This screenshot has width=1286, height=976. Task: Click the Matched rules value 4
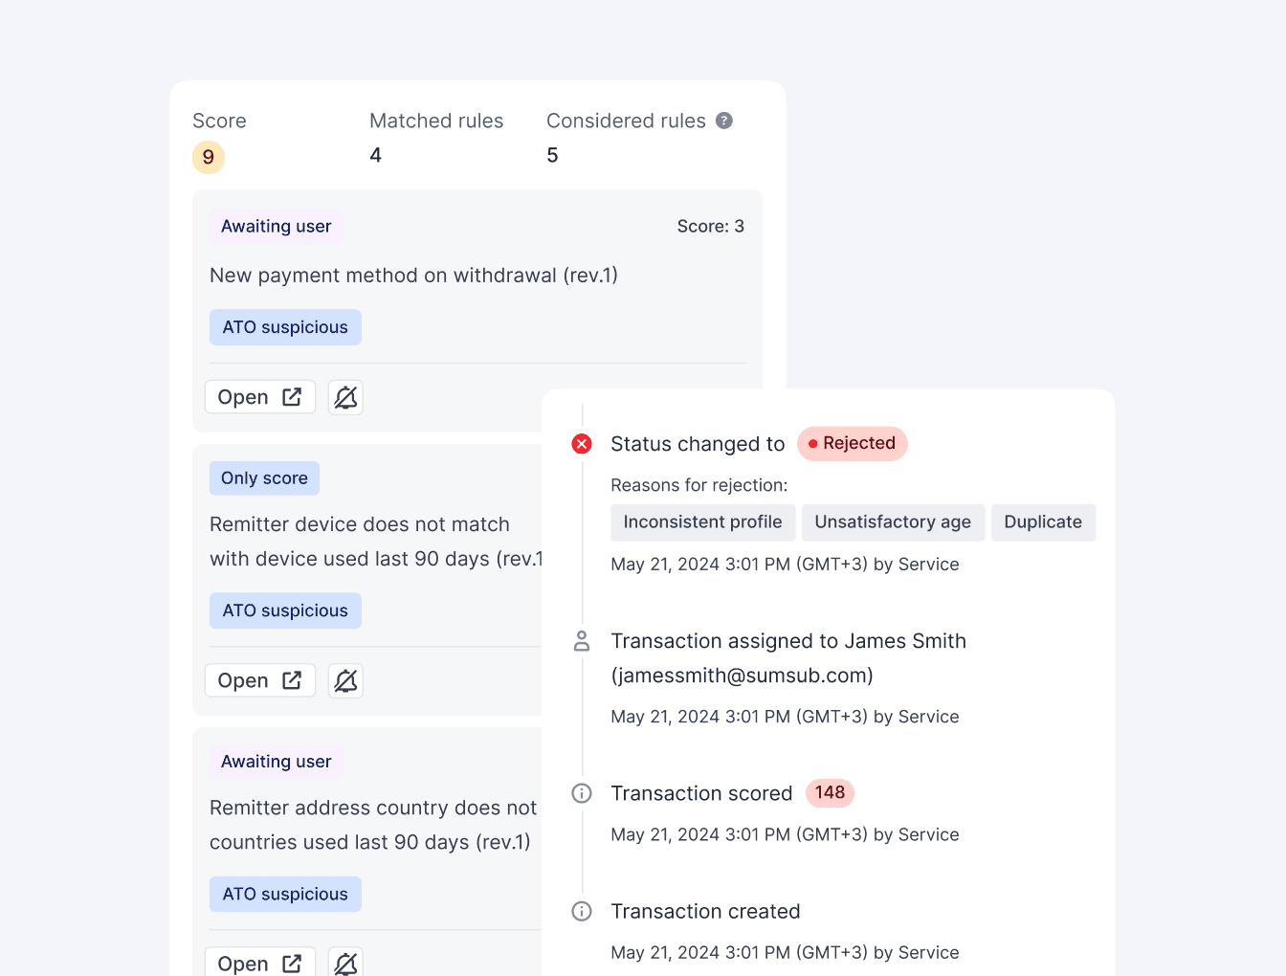pos(376,155)
